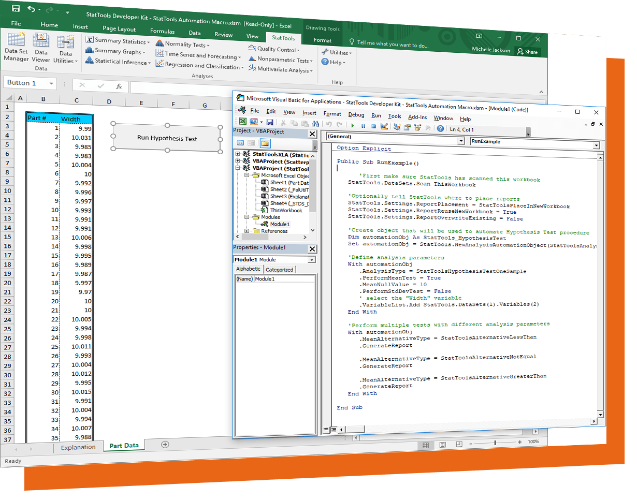The width and height of the screenshot is (637, 500).
Task: Run the macro with green play icon
Action: click(353, 125)
